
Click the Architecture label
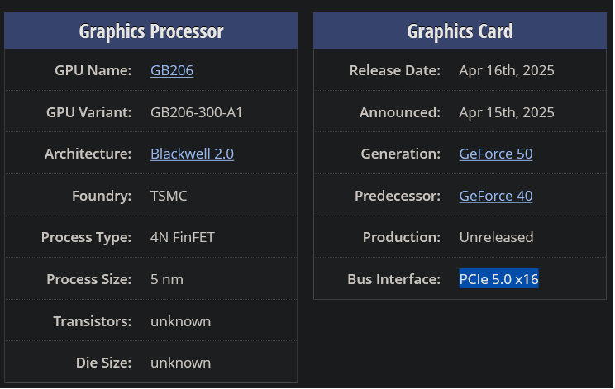(x=88, y=154)
